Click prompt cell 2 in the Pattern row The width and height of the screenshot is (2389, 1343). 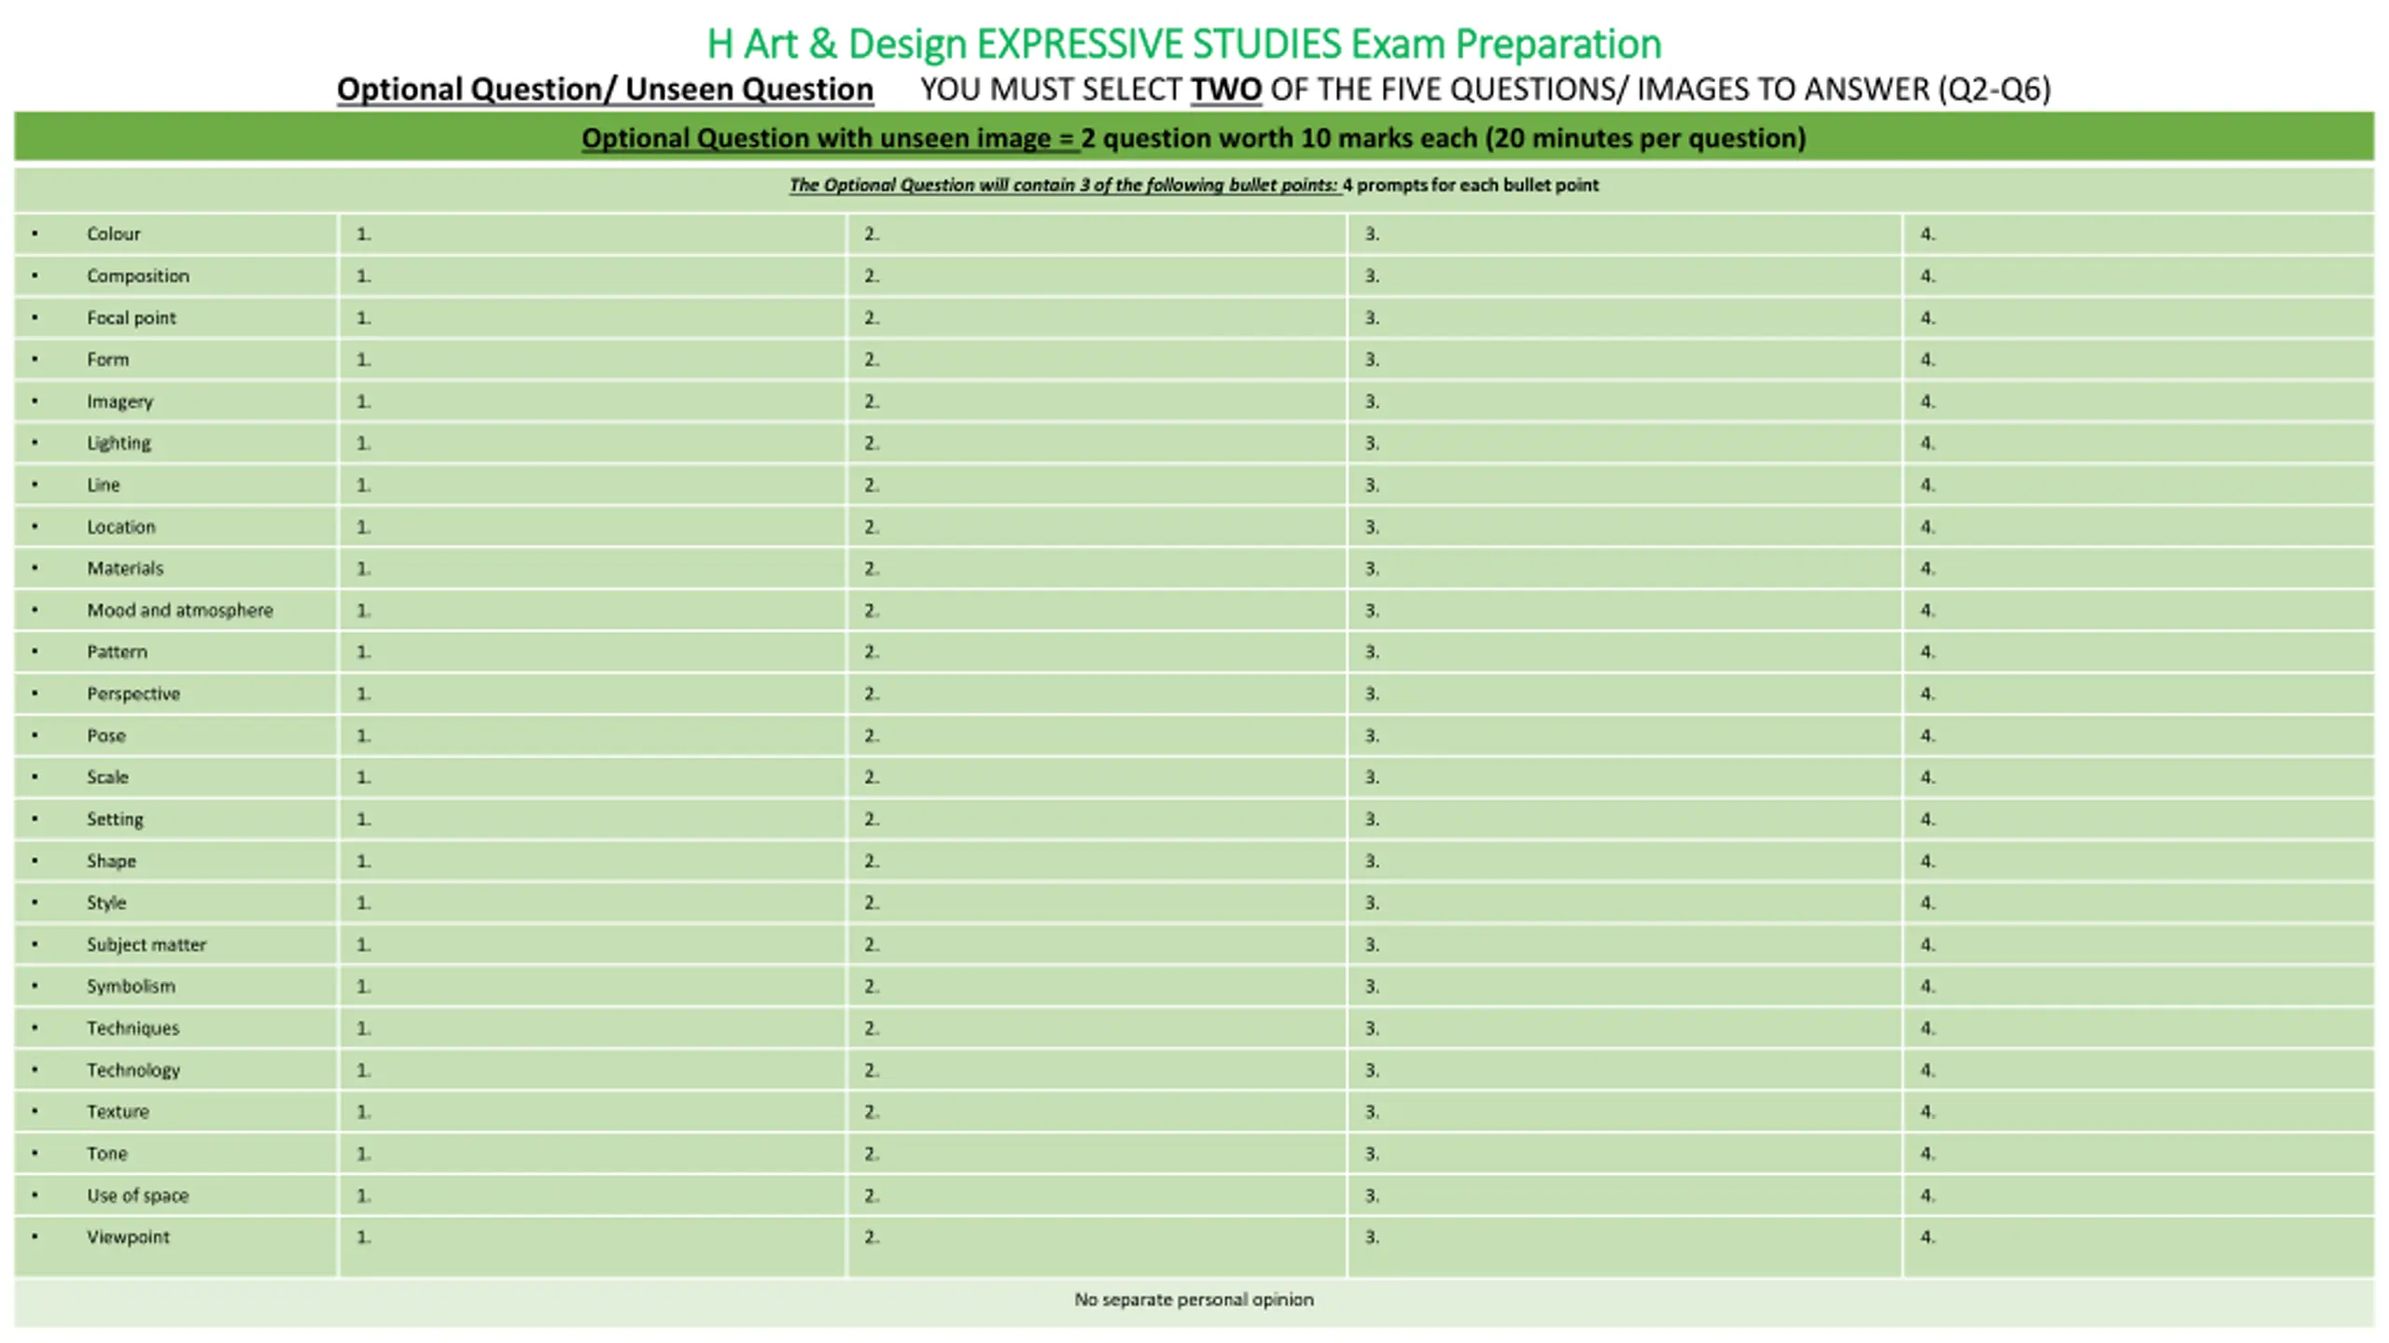(1097, 652)
